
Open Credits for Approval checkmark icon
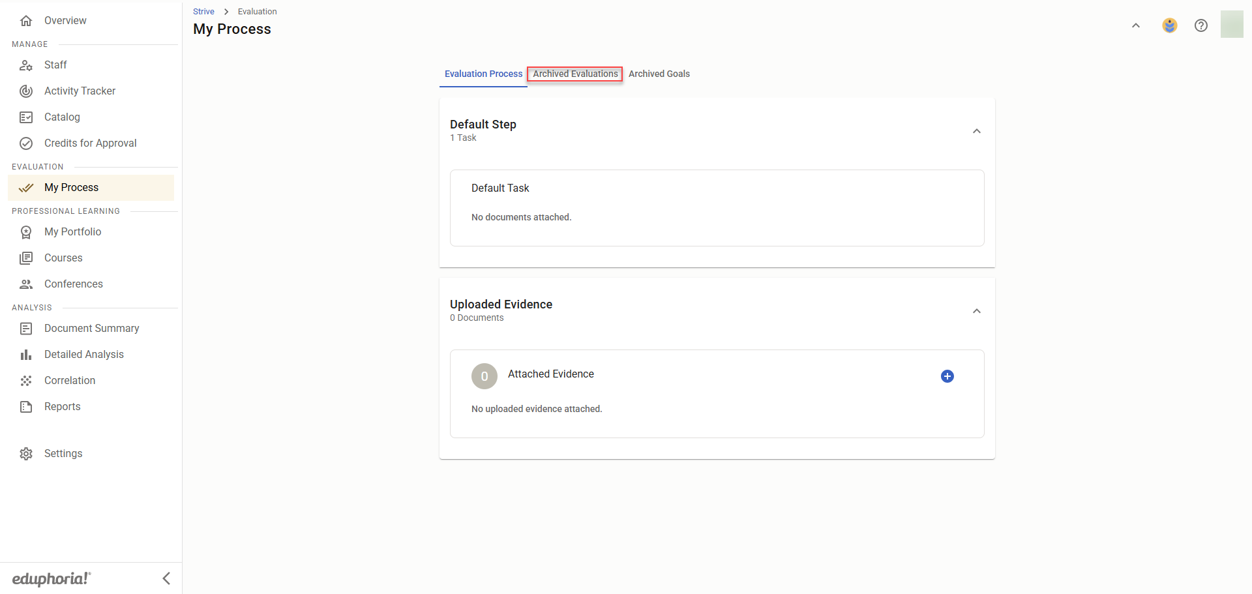click(x=26, y=143)
